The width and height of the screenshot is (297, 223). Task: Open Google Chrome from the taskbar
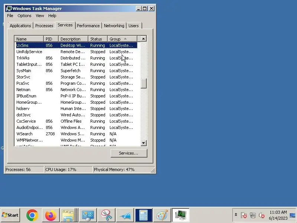[x=32, y=215]
